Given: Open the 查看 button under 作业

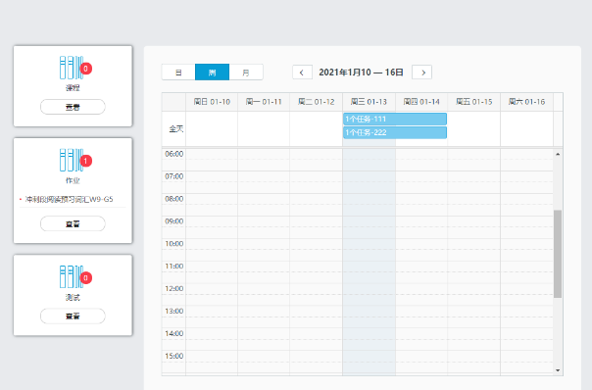Looking at the screenshot, I should pyautogui.click(x=73, y=223).
